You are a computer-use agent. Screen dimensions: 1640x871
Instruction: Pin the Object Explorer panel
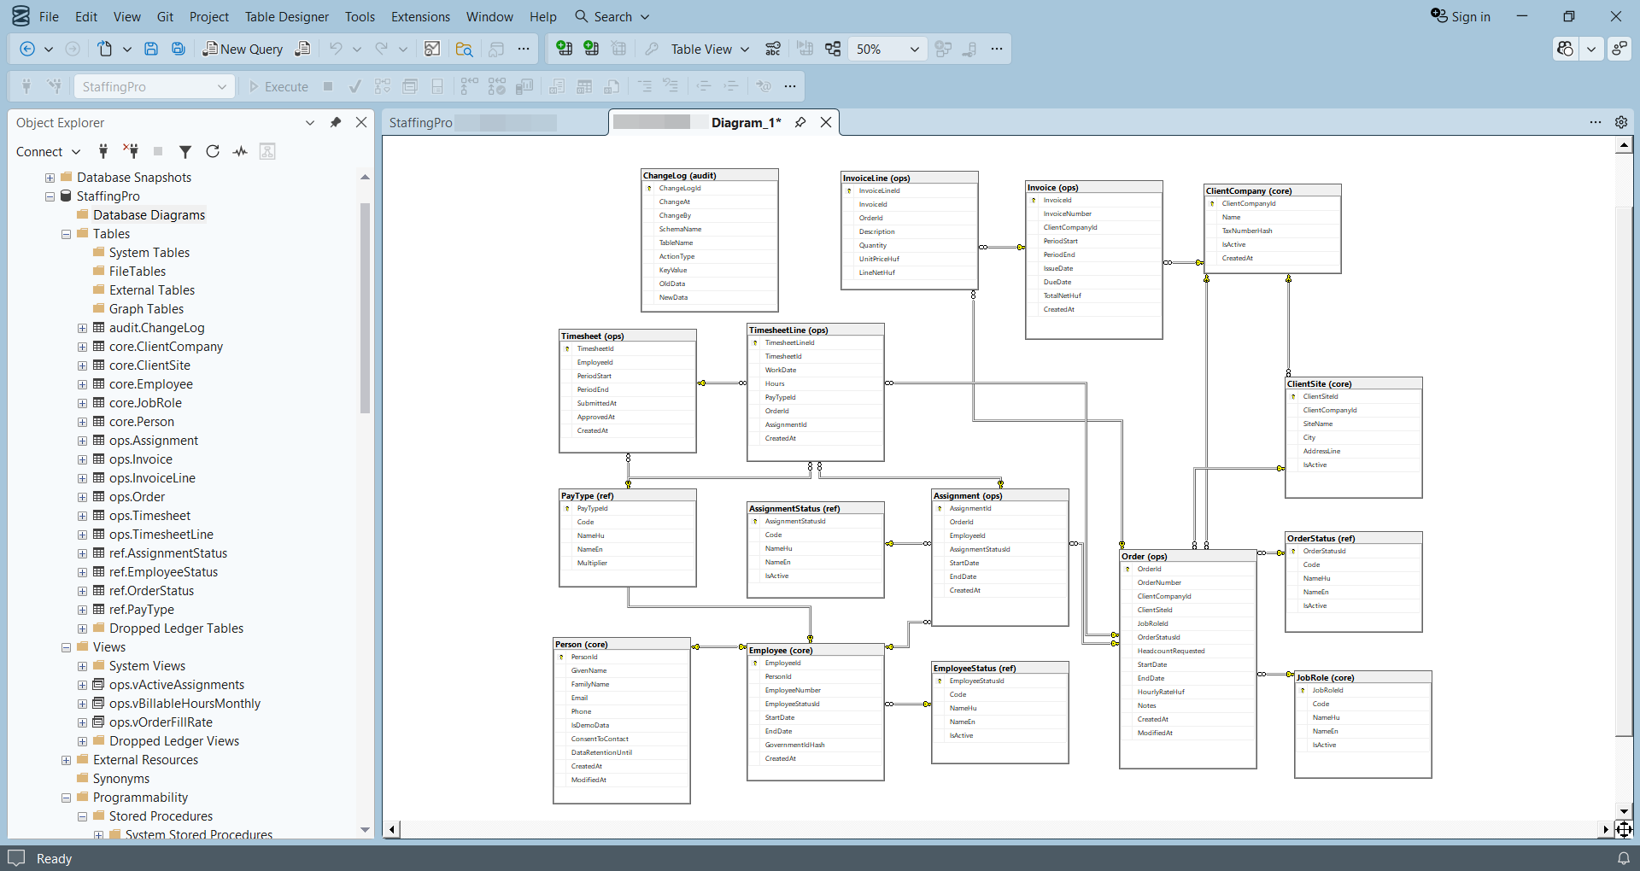click(x=336, y=122)
